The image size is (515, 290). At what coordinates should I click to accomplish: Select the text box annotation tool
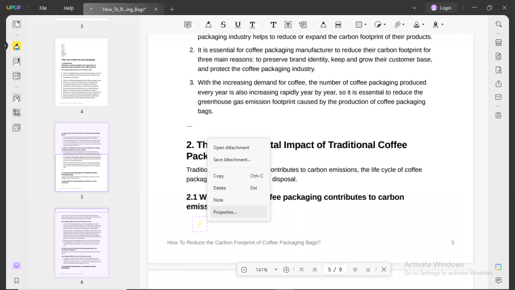(x=288, y=24)
